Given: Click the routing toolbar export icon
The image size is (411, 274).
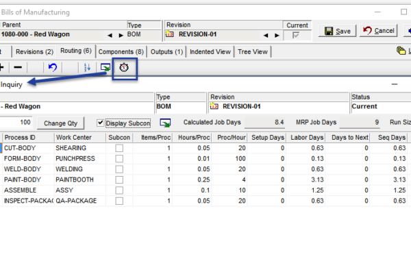Looking at the screenshot, I should [105, 67].
